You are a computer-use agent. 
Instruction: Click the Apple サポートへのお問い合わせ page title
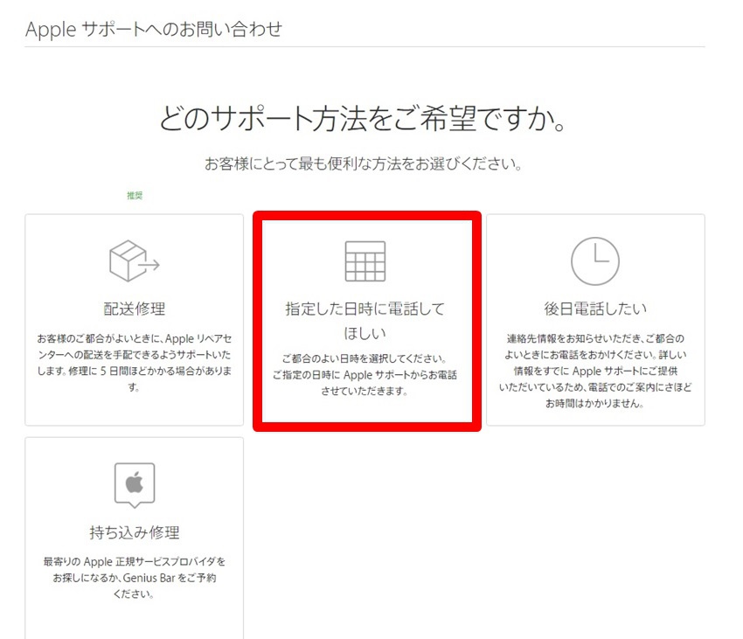pyautogui.click(x=154, y=29)
